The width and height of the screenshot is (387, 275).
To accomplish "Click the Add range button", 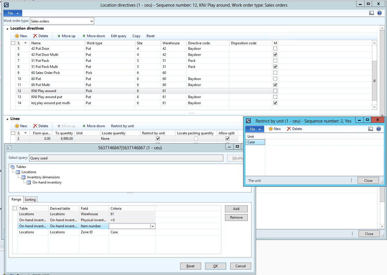I will click(236, 209).
